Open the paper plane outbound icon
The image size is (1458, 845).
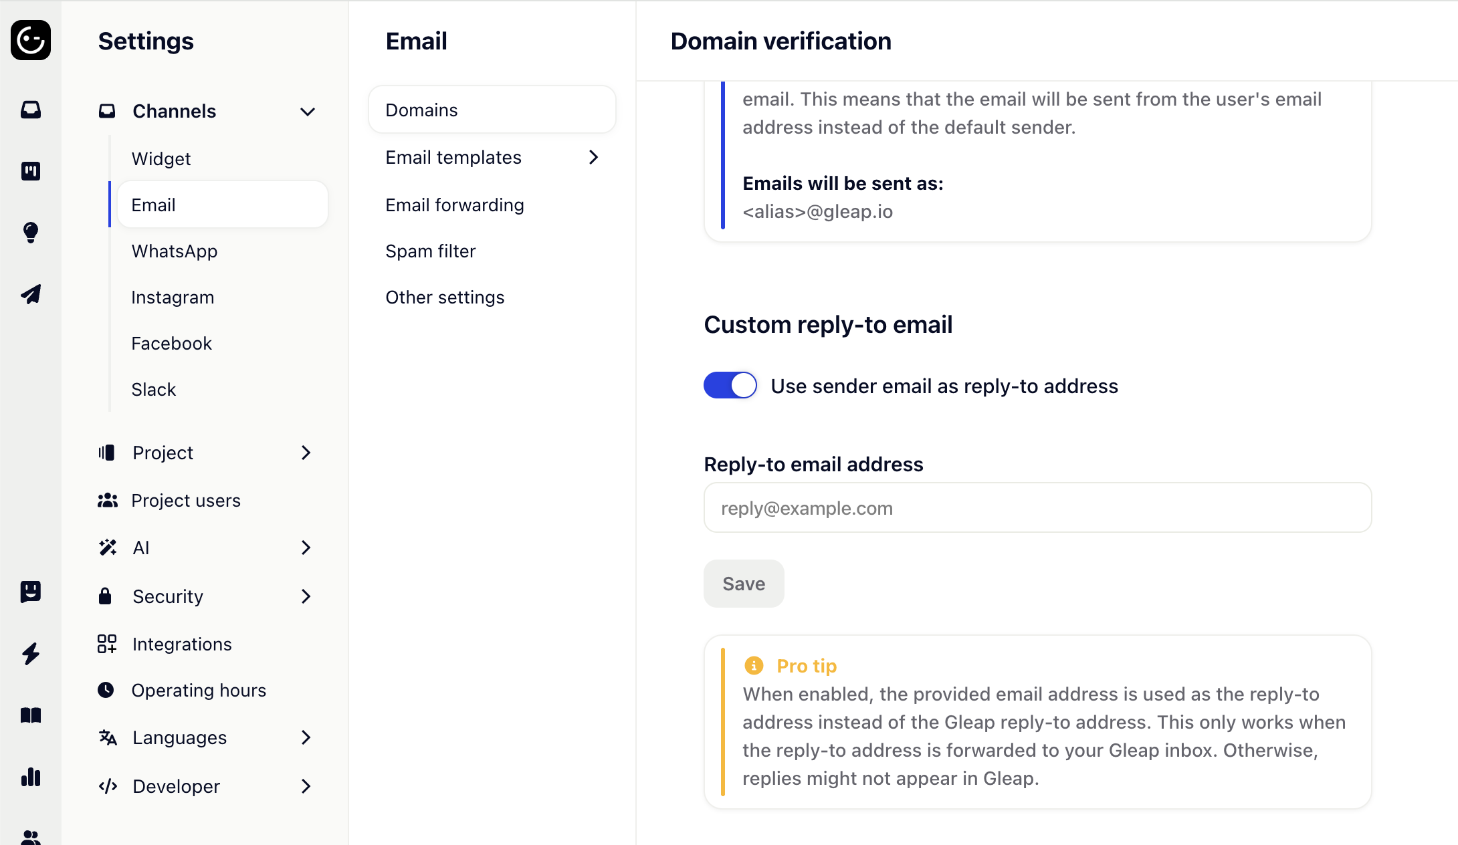point(31,294)
